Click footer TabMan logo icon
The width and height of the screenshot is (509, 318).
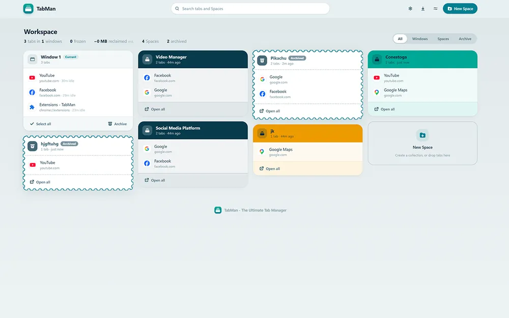[218, 210]
